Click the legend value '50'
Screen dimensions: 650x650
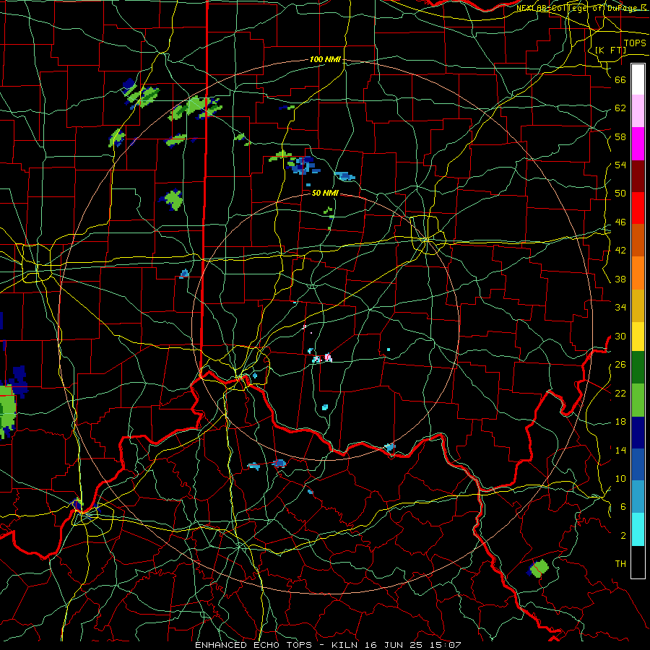point(620,194)
